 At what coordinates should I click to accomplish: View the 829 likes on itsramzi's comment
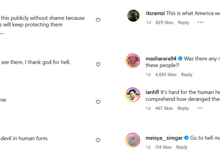164,22
